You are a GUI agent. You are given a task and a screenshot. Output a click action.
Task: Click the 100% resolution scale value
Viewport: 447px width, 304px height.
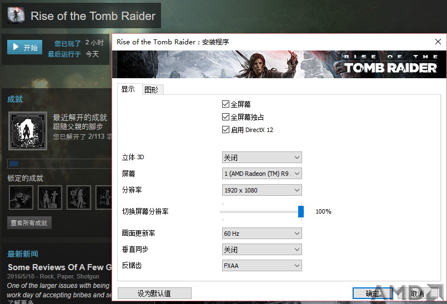click(323, 211)
